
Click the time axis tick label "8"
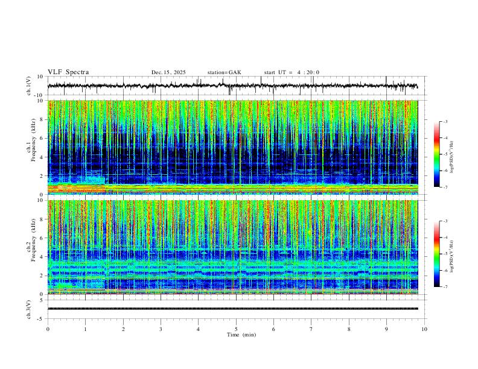(349, 329)
